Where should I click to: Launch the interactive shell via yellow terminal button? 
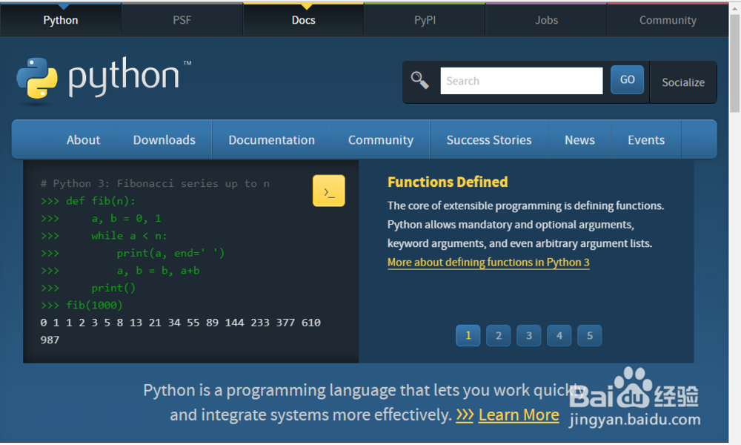[328, 191]
